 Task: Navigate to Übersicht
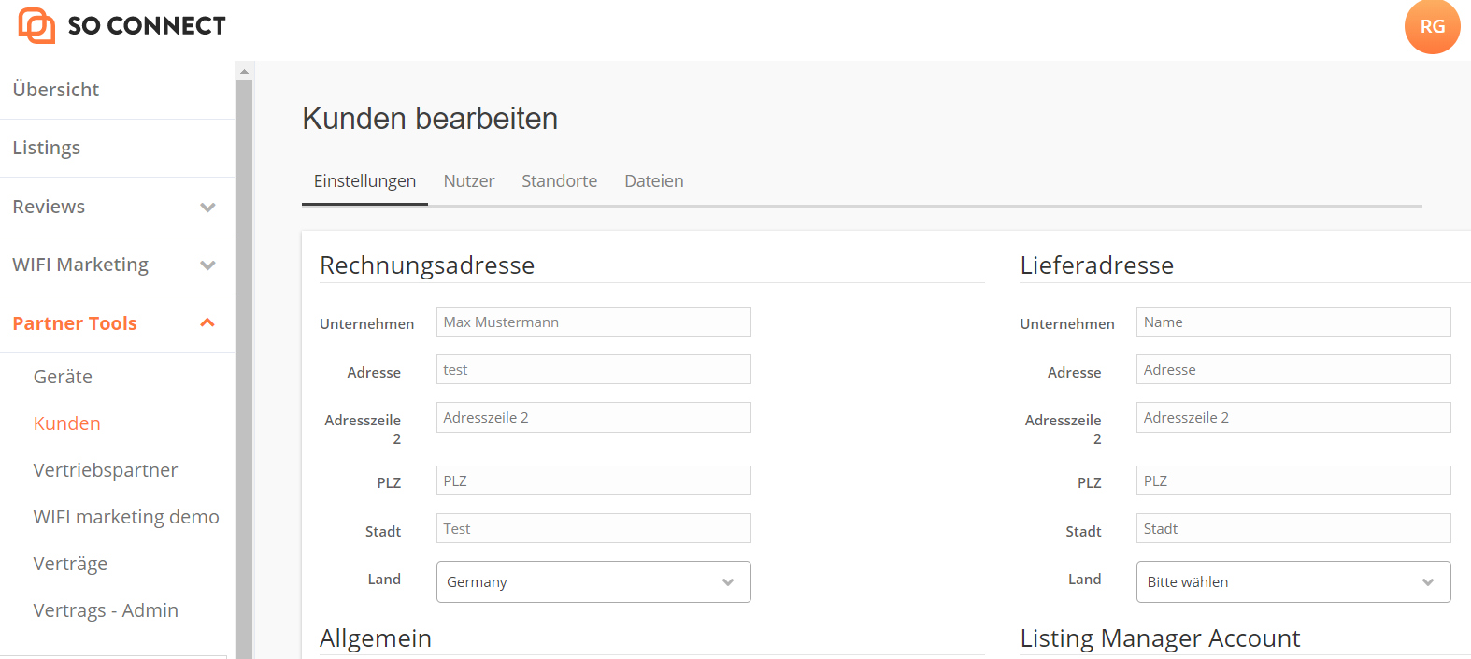55,89
